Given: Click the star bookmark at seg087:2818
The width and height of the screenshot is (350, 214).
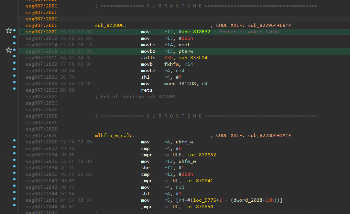Looking at the screenshot, I should (9, 50).
